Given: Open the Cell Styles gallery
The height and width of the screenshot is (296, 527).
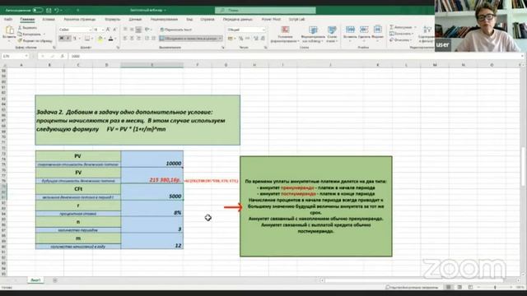Looking at the screenshot, I should [332, 35].
